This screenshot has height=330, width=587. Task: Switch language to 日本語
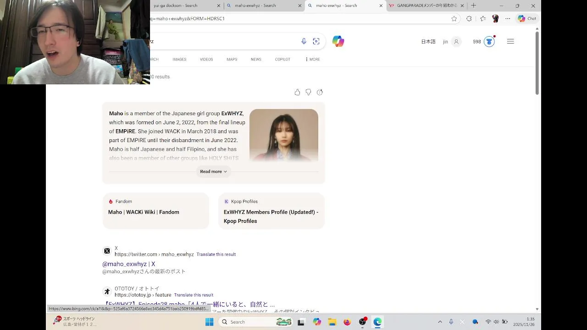(428, 42)
